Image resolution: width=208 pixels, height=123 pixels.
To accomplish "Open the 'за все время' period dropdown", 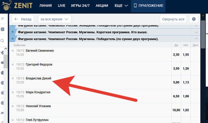I will (x=55, y=19).
